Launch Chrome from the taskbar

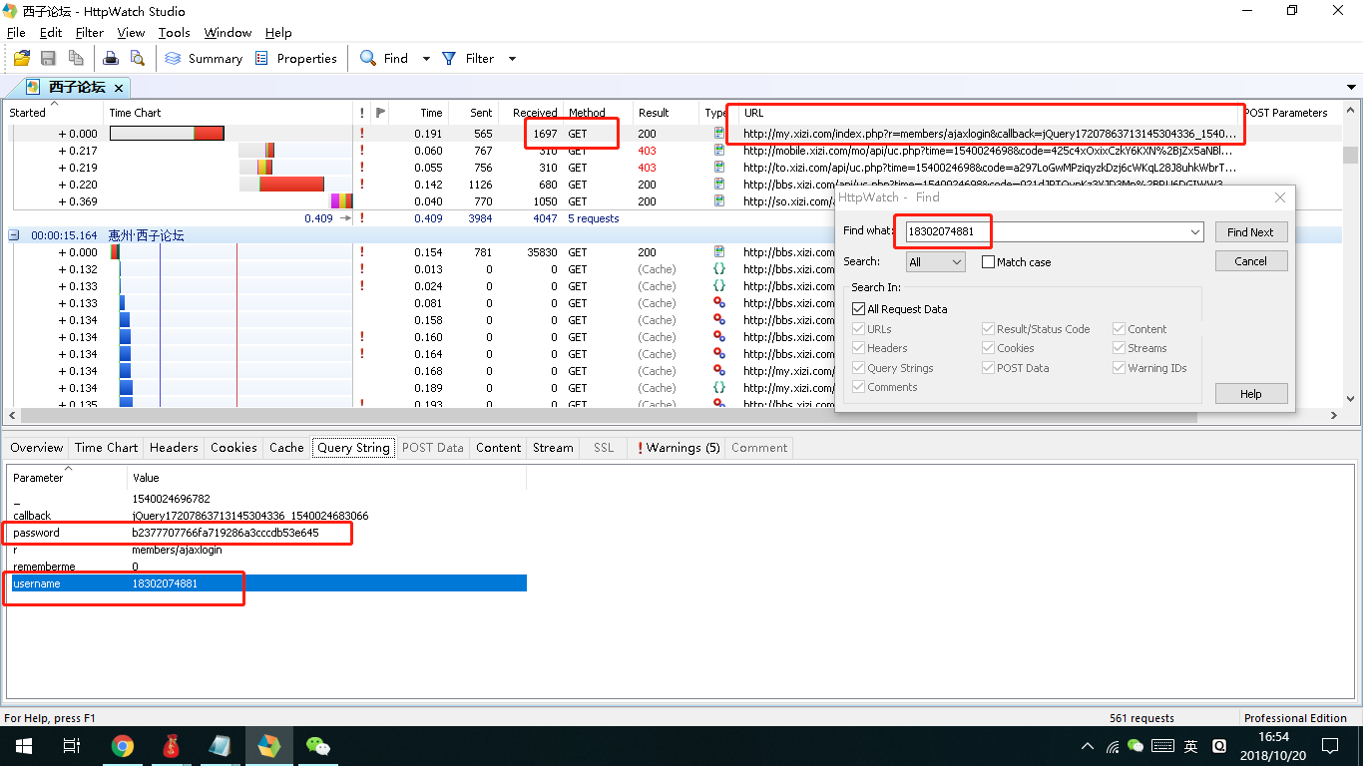[x=123, y=746]
